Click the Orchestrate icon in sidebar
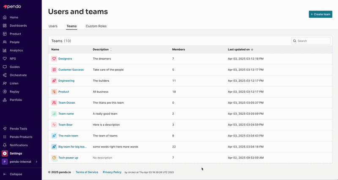The image size is (338, 180). [x=5, y=75]
